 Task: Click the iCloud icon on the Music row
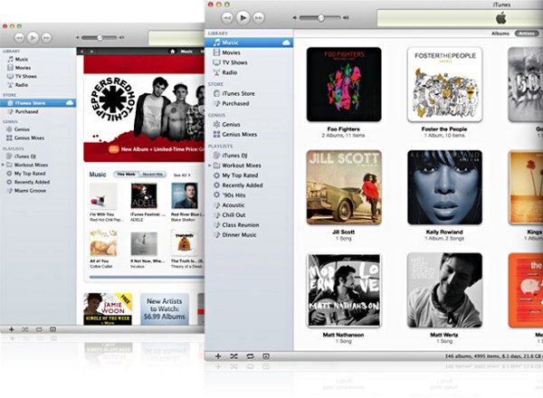pos(286,42)
